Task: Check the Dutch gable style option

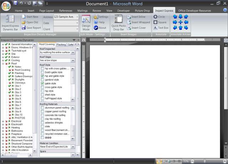Action: click(x=42, y=72)
